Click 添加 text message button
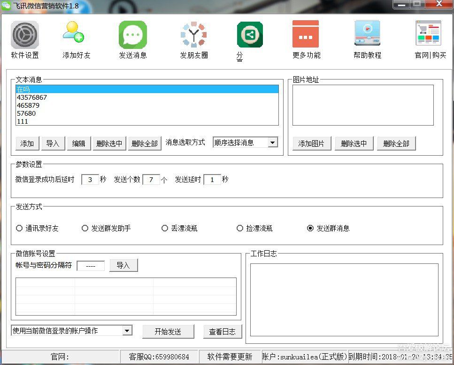This screenshot has width=454, height=365. tap(27, 143)
